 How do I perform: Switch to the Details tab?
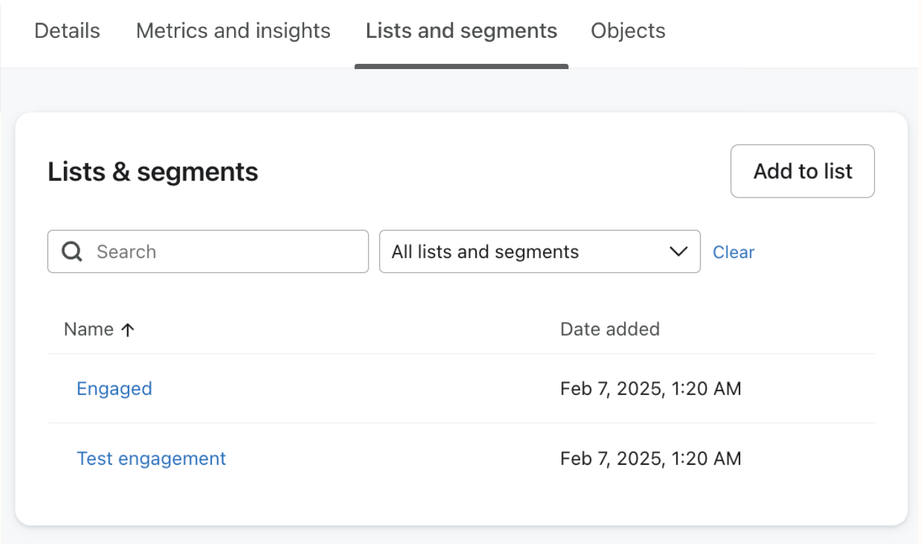pyautogui.click(x=67, y=31)
